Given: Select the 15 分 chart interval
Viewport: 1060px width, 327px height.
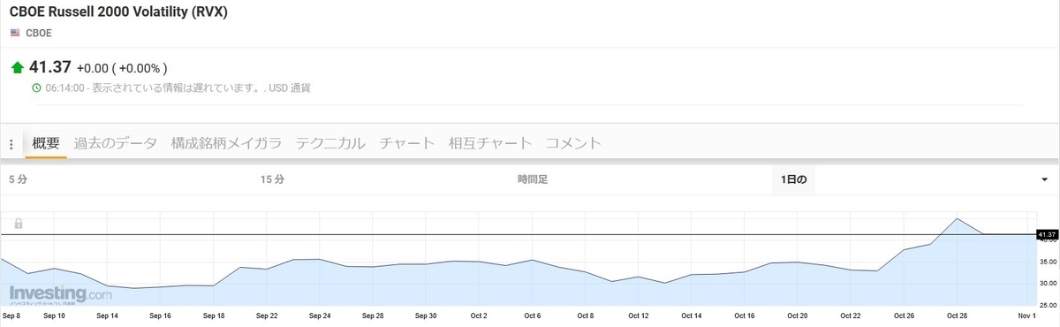Looking at the screenshot, I should 272,179.
